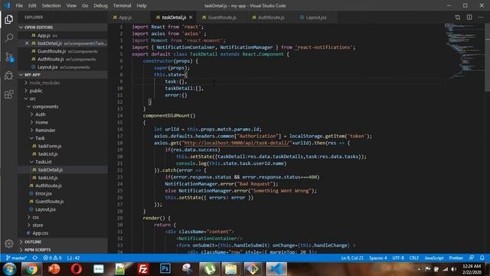
Task: Close the taskDetail.js tab
Action: click(191, 18)
